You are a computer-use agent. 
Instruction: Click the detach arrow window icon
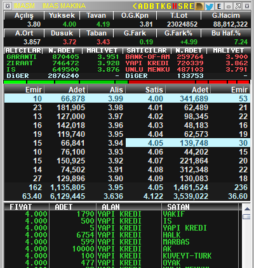coord(238,6)
